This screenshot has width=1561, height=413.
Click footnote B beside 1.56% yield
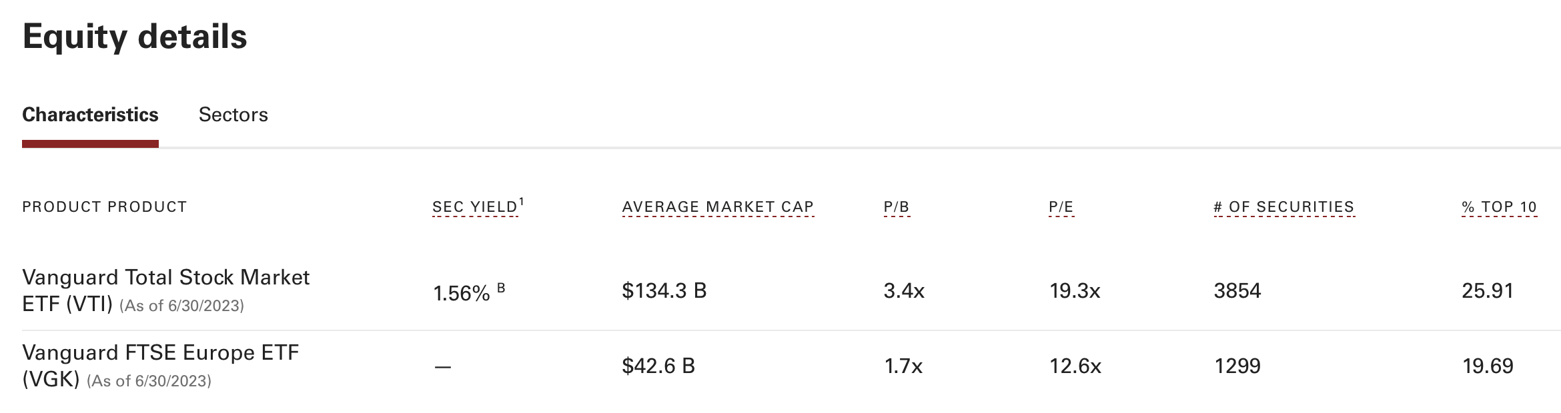pos(501,288)
